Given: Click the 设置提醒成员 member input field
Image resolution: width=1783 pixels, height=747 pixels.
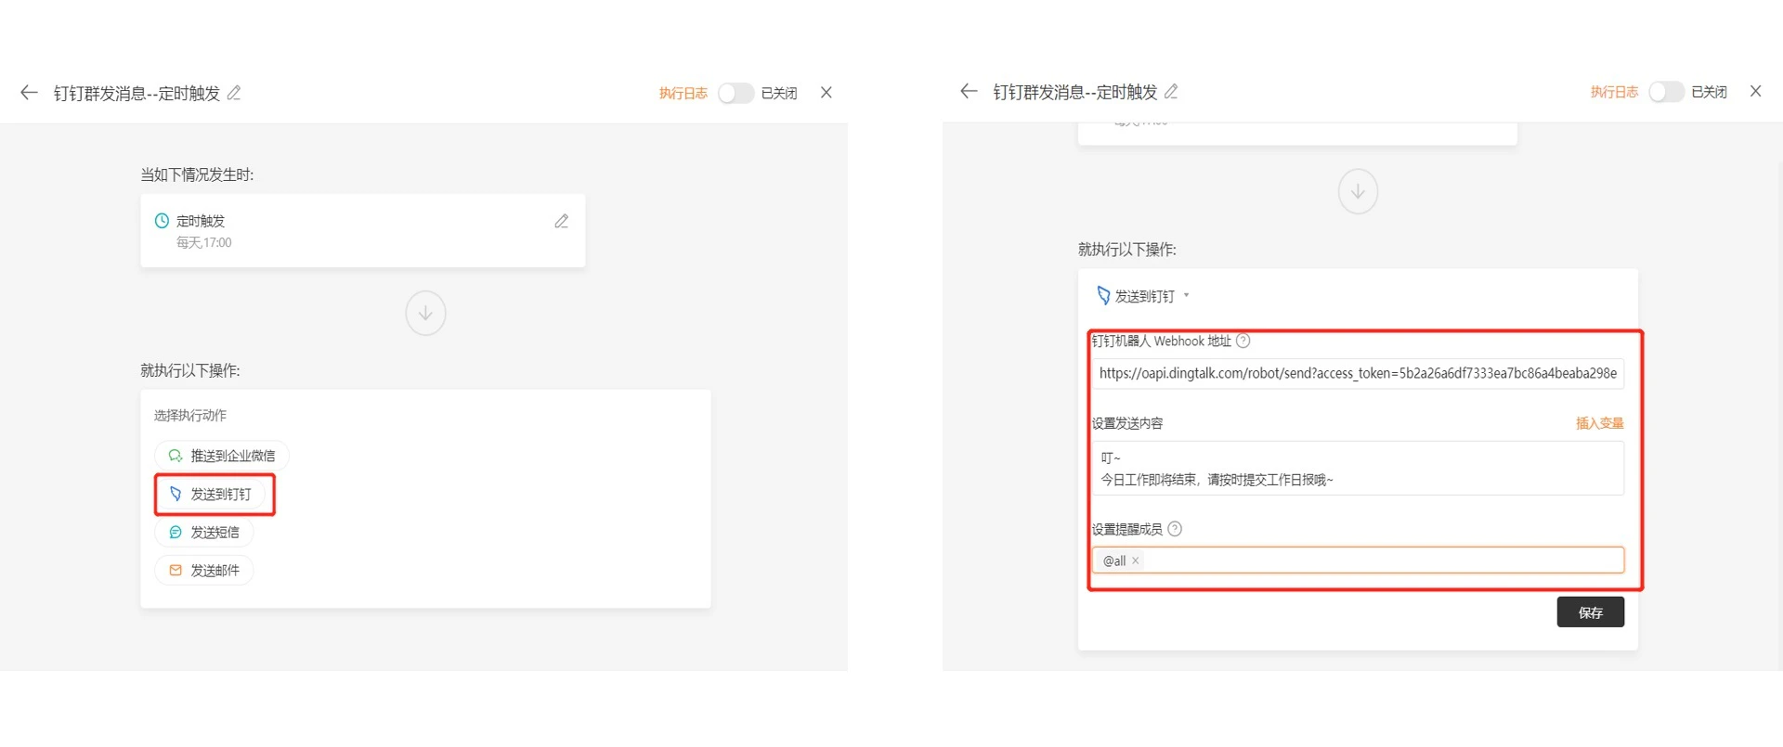Looking at the screenshot, I should click(1358, 560).
